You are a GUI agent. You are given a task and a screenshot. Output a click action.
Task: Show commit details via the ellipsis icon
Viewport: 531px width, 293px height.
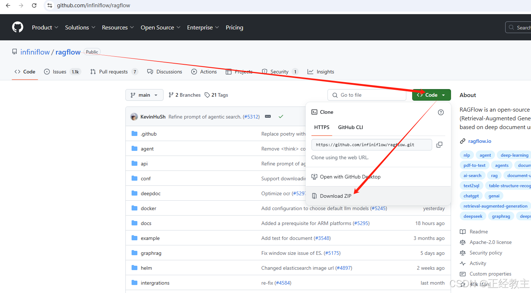pyautogui.click(x=268, y=117)
